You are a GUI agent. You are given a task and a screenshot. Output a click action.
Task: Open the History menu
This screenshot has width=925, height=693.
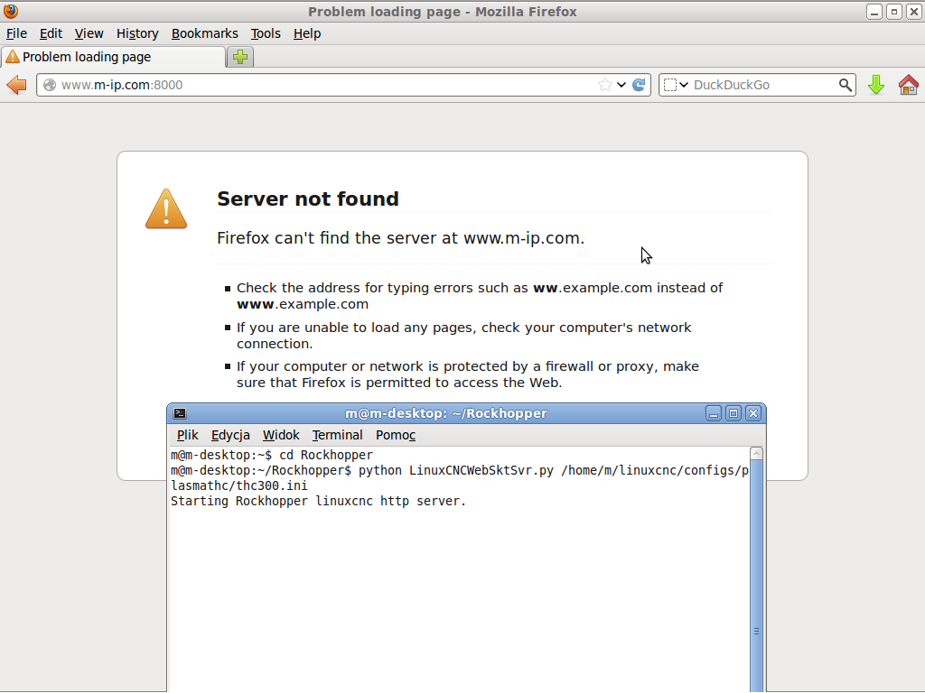click(x=137, y=33)
